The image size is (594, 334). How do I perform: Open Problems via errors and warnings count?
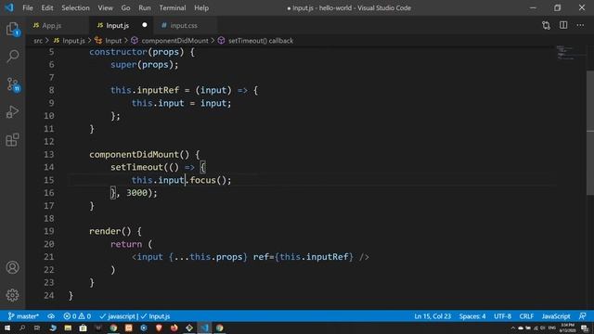tap(77, 316)
